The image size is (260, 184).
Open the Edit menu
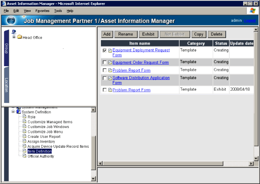[16, 11]
